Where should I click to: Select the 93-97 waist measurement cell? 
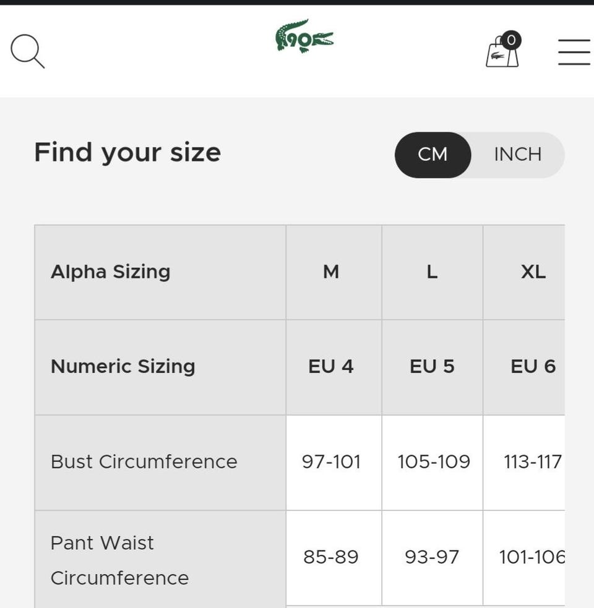click(433, 558)
